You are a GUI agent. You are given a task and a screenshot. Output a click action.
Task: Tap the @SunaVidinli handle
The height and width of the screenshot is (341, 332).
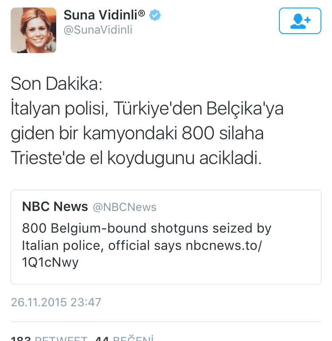98,30
